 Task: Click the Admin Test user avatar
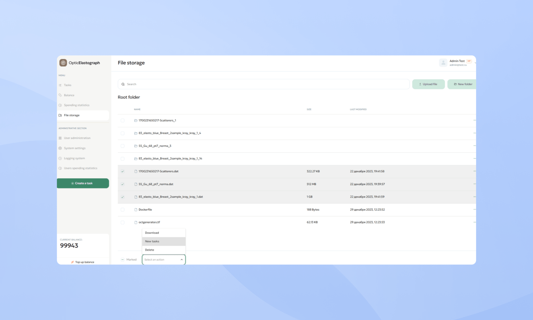coord(443,63)
